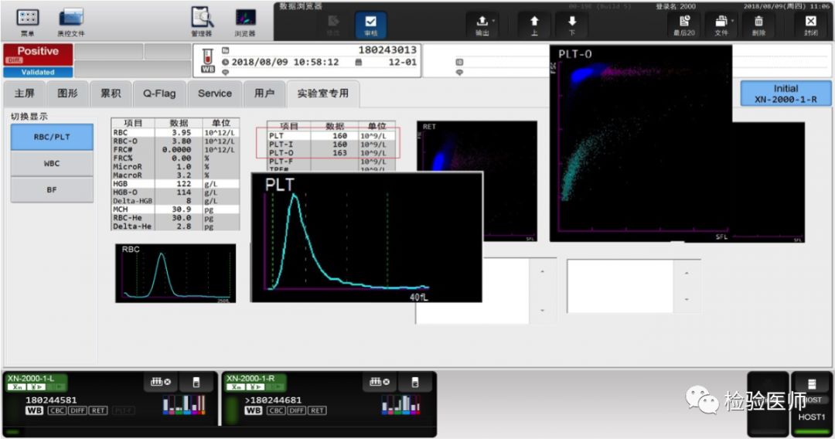Open the 浏览器 browser icon
This screenshot has height=439, width=835.
(x=245, y=21)
